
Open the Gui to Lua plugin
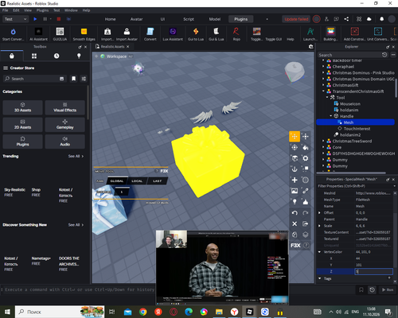pyautogui.click(x=196, y=34)
